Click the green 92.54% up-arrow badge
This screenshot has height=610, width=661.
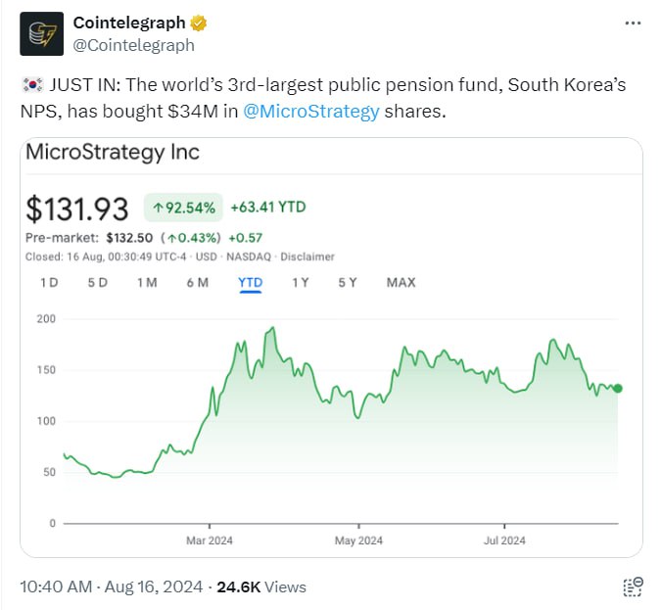(x=183, y=208)
